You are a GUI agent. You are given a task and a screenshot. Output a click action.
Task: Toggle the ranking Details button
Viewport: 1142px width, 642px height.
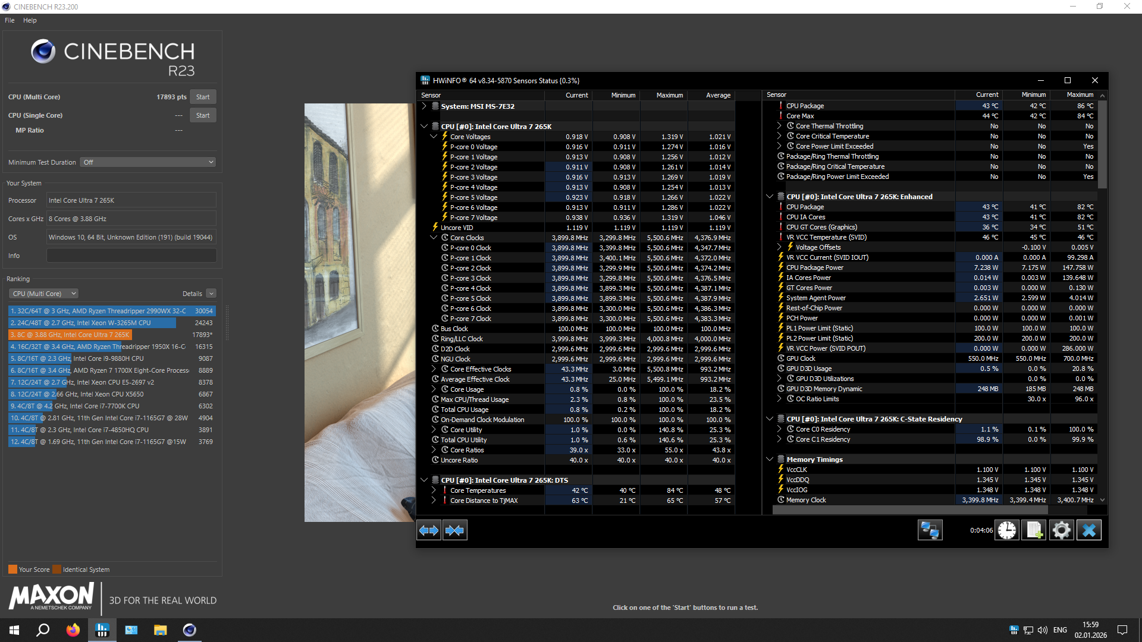[x=211, y=294]
